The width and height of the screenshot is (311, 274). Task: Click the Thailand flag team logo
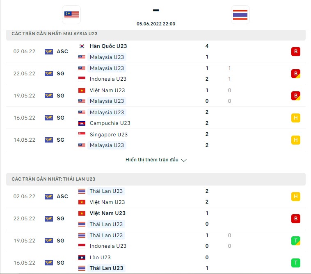click(240, 15)
